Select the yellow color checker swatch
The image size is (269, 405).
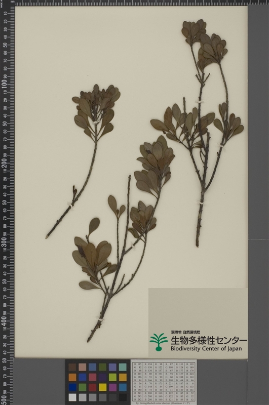[x=103, y=387]
